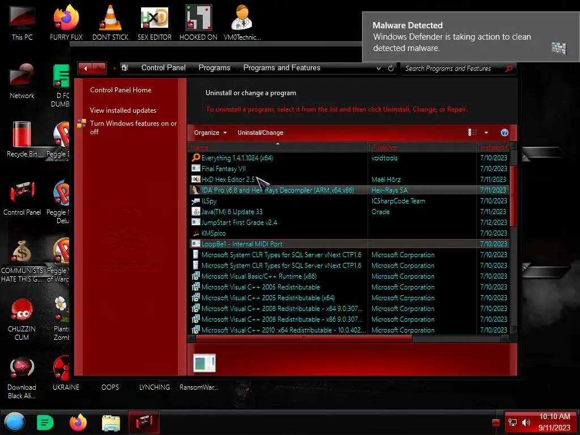
Task: Select Microsoft Visual Basic/C++ Runtime (x86) entry
Action: point(348,276)
